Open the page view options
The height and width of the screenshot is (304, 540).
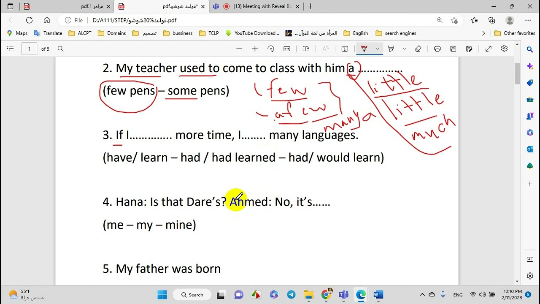[306, 49]
